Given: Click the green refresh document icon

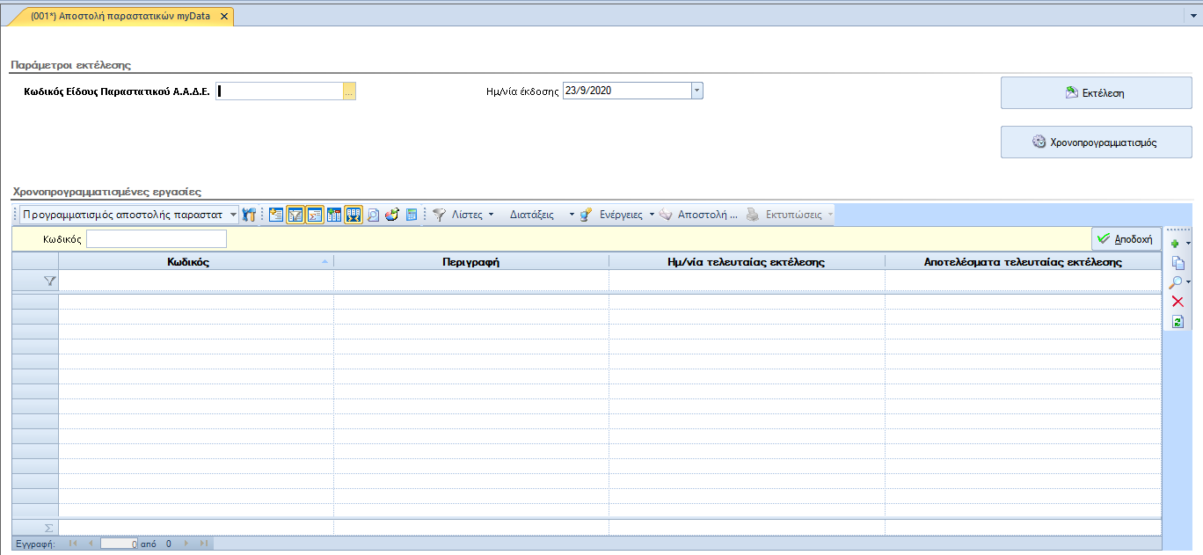Looking at the screenshot, I should pos(1178,322).
